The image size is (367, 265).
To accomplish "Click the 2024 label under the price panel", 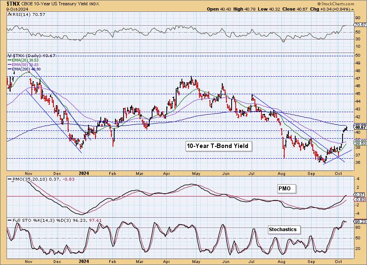I will click(84, 173).
